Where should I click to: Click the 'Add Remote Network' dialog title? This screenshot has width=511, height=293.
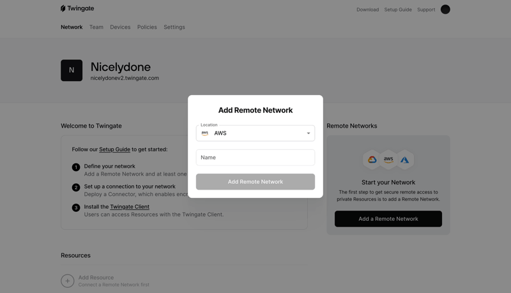click(x=255, y=110)
